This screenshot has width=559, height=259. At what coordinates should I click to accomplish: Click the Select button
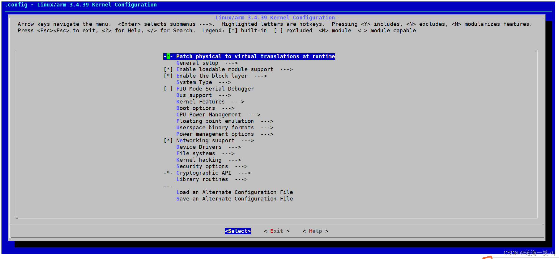(238, 231)
